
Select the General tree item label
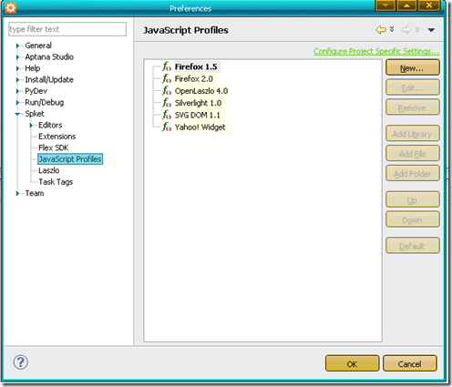[38, 46]
